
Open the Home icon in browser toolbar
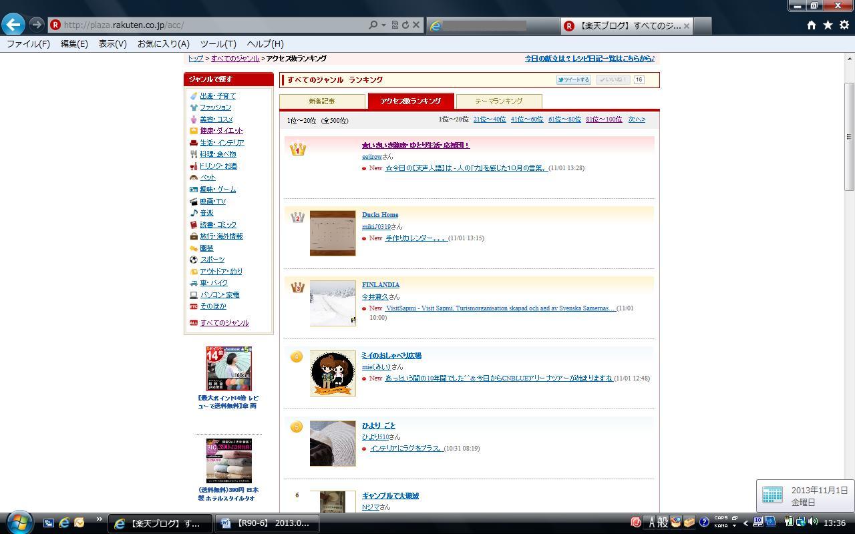point(811,25)
